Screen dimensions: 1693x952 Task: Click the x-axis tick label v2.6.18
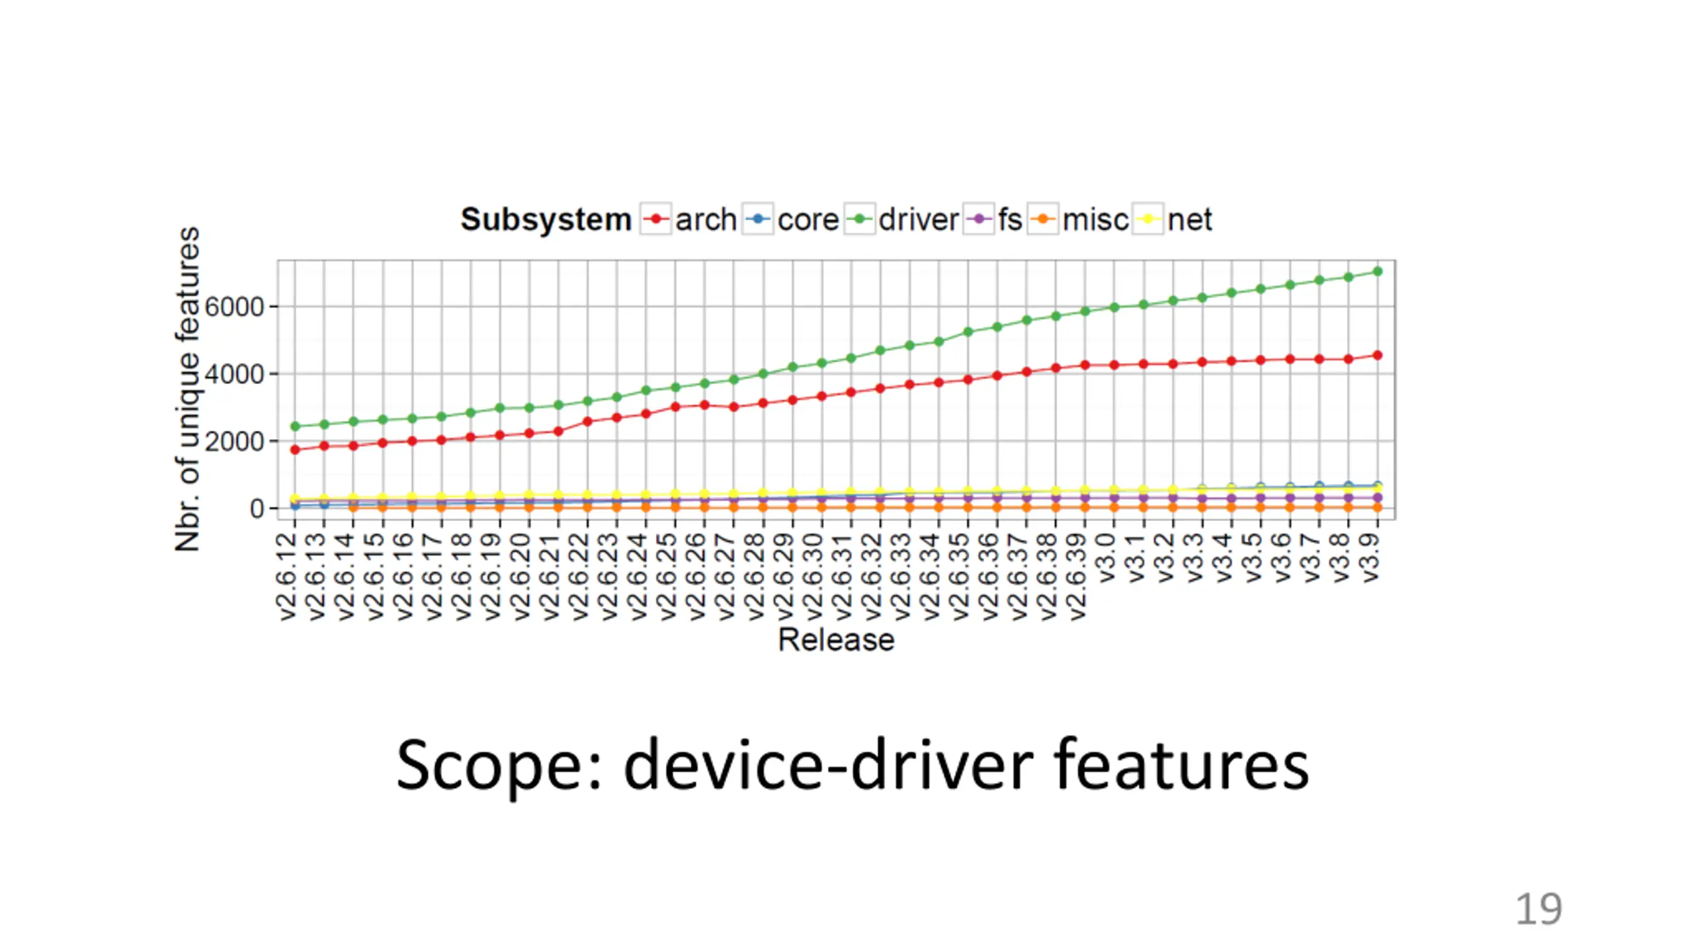[462, 576]
